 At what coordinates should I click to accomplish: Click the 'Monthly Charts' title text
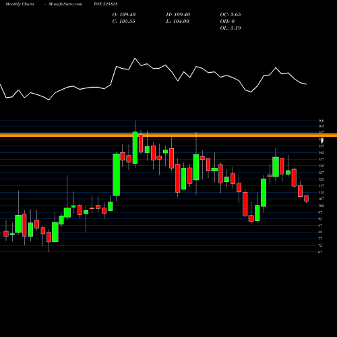tap(20, 4)
